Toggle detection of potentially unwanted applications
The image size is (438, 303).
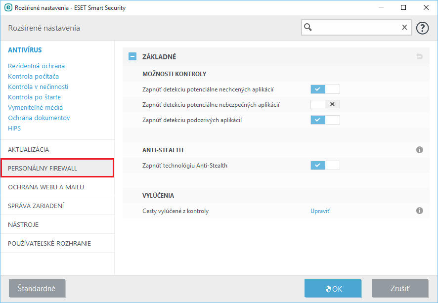[x=325, y=89]
